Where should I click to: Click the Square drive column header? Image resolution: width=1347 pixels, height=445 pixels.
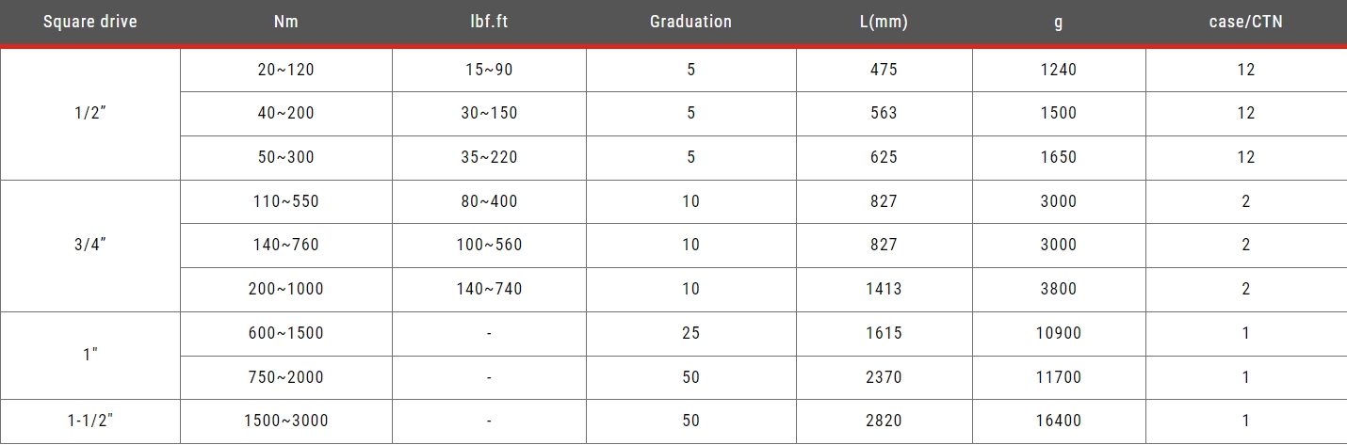coord(90,22)
